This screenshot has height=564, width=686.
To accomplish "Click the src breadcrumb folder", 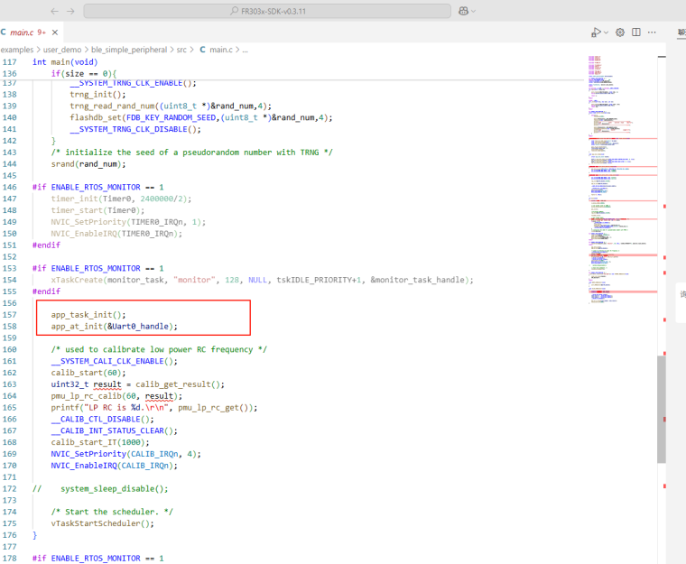I will pyautogui.click(x=181, y=50).
